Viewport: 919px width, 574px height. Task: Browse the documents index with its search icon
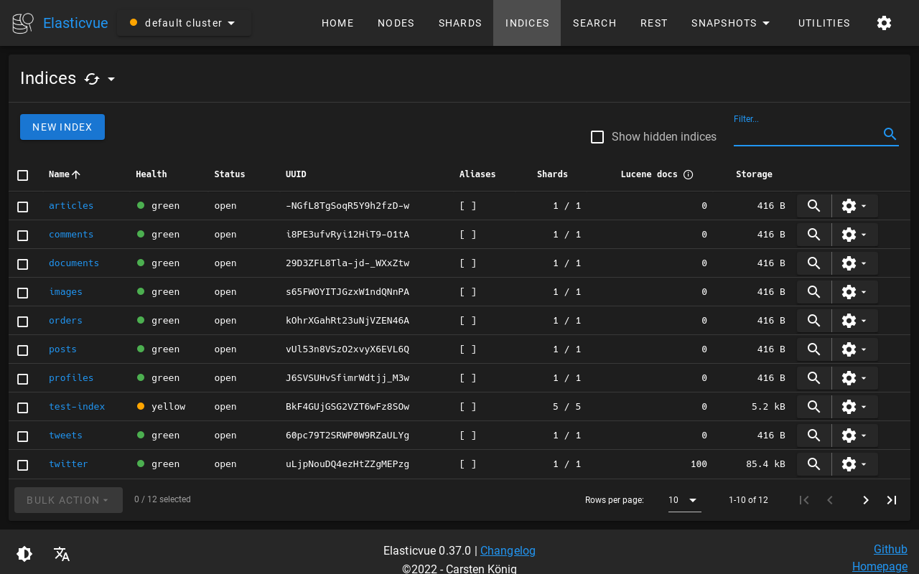[x=814, y=263]
